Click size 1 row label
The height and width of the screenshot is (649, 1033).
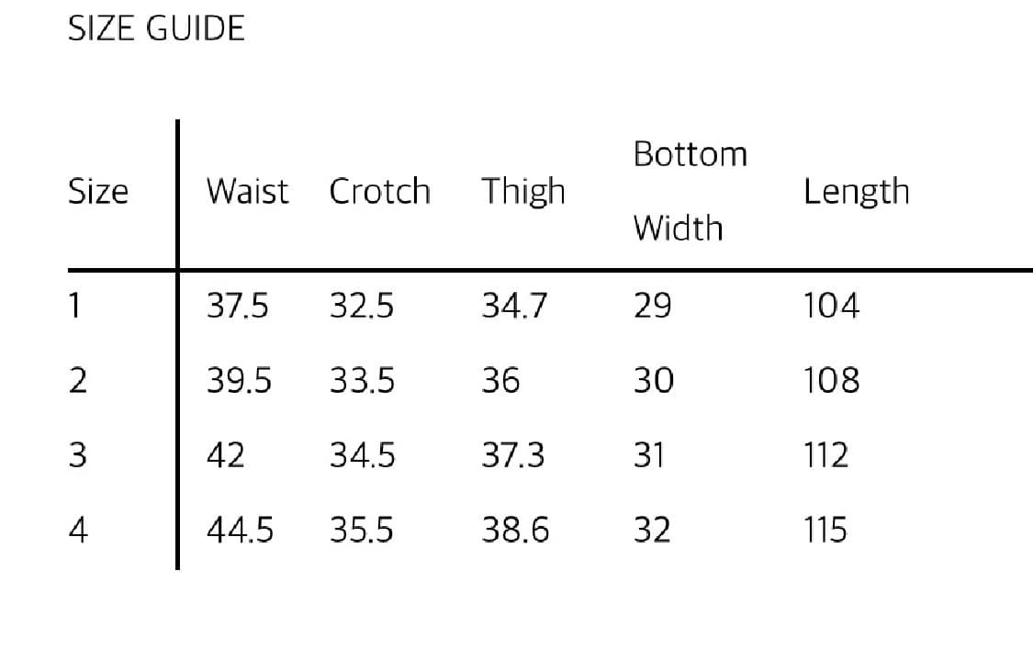pos(74,306)
